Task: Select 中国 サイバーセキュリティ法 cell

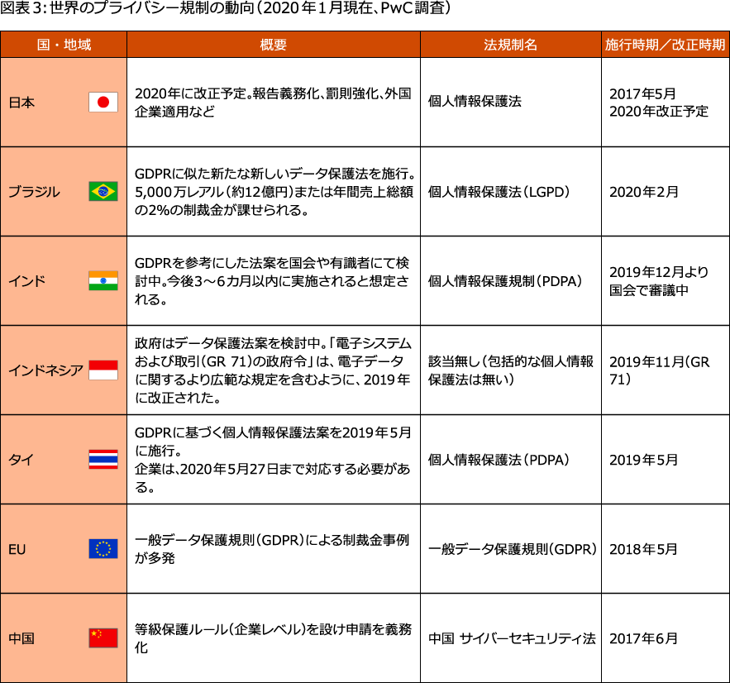Action: coord(512,638)
